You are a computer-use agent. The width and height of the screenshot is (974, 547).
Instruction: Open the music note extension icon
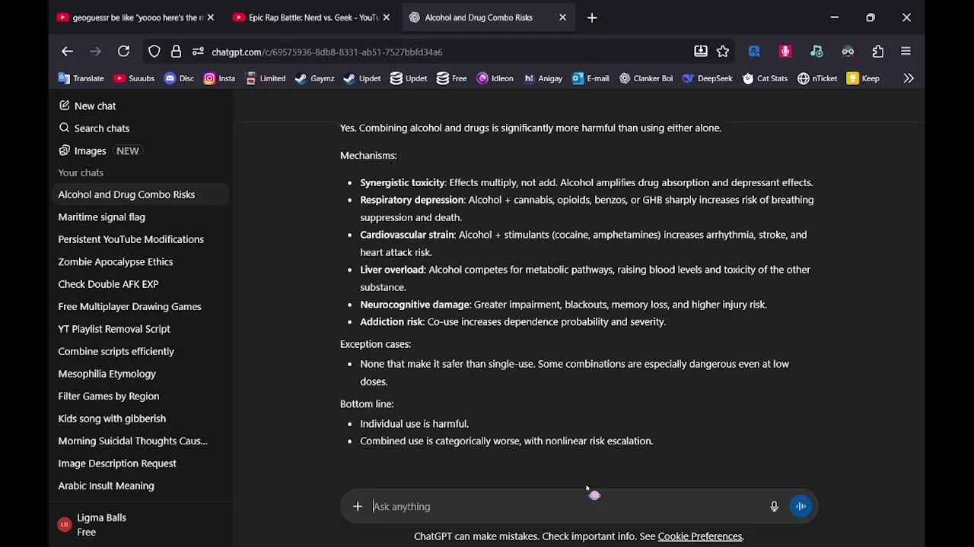coord(816,52)
